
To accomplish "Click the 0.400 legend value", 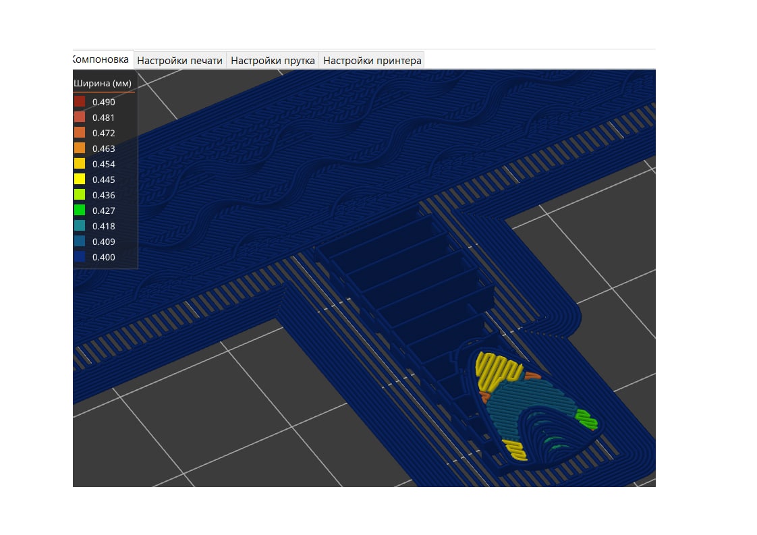I will pyautogui.click(x=104, y=257).
